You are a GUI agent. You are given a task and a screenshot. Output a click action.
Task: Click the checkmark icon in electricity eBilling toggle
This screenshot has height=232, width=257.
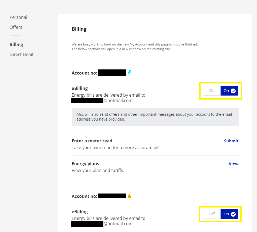[x=233, y=91]
